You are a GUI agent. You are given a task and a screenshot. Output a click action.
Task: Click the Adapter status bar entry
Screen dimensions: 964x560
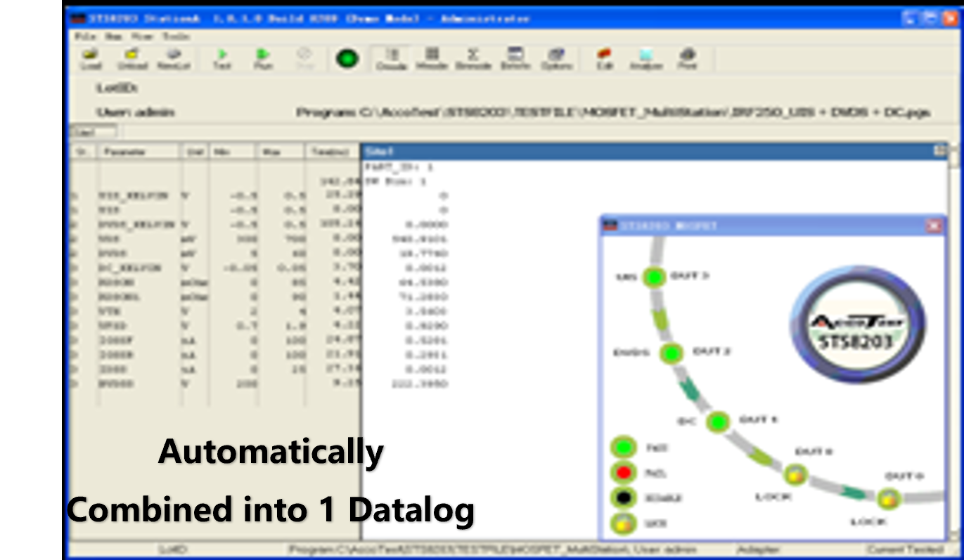(759, 549)
